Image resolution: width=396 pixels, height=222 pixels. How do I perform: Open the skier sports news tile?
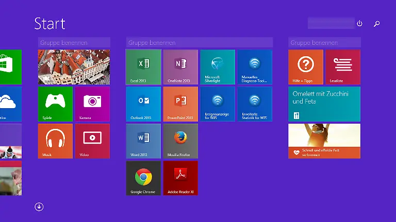[x=11, y=141]
